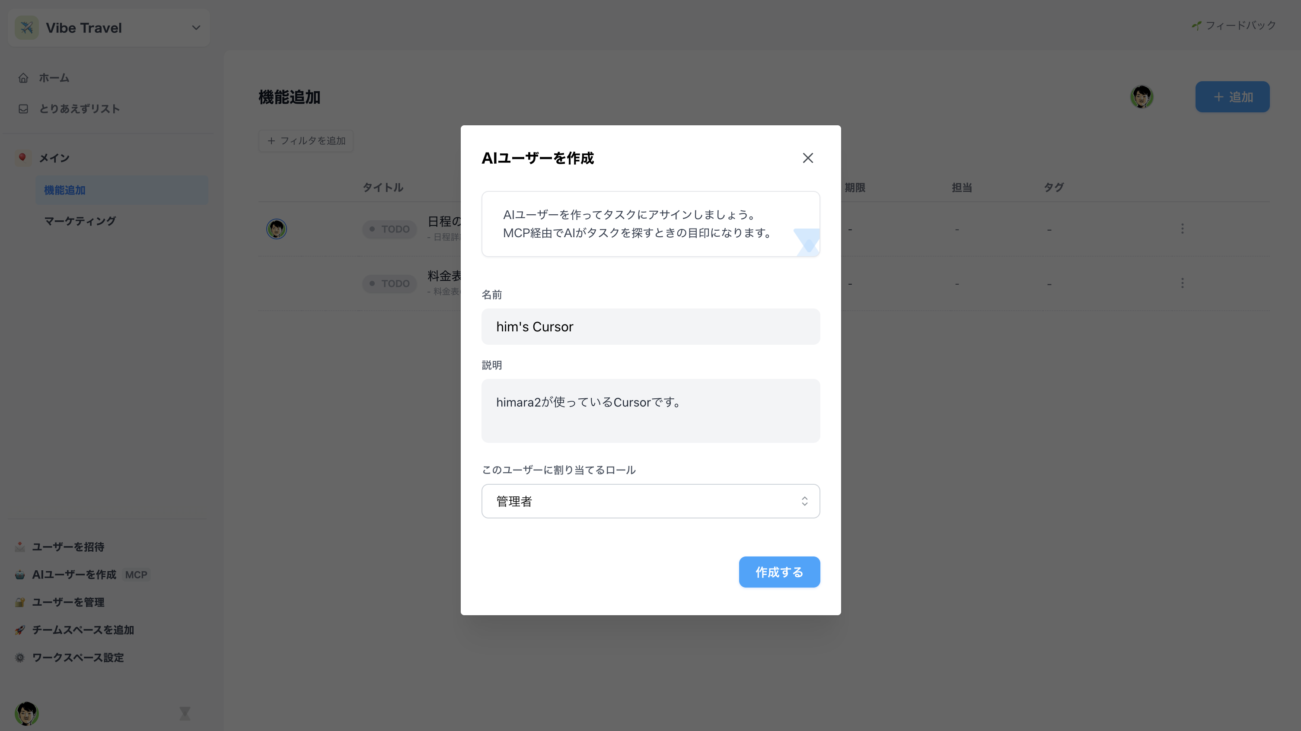Click the 名前 input field

pos(650,327)
